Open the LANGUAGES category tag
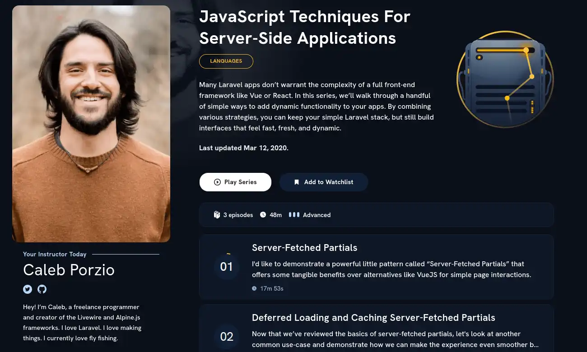Image resolution: width=587 pixels, height=352 pixels. tap(226, 61)
